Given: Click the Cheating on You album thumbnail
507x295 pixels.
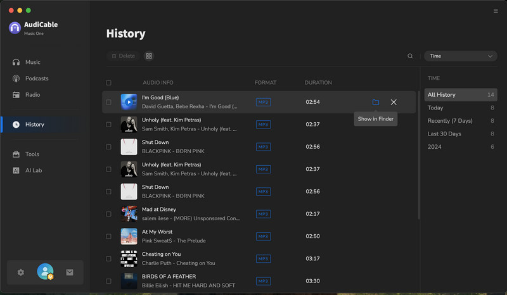Looking at the screenshot, I should tap(129, 258).
